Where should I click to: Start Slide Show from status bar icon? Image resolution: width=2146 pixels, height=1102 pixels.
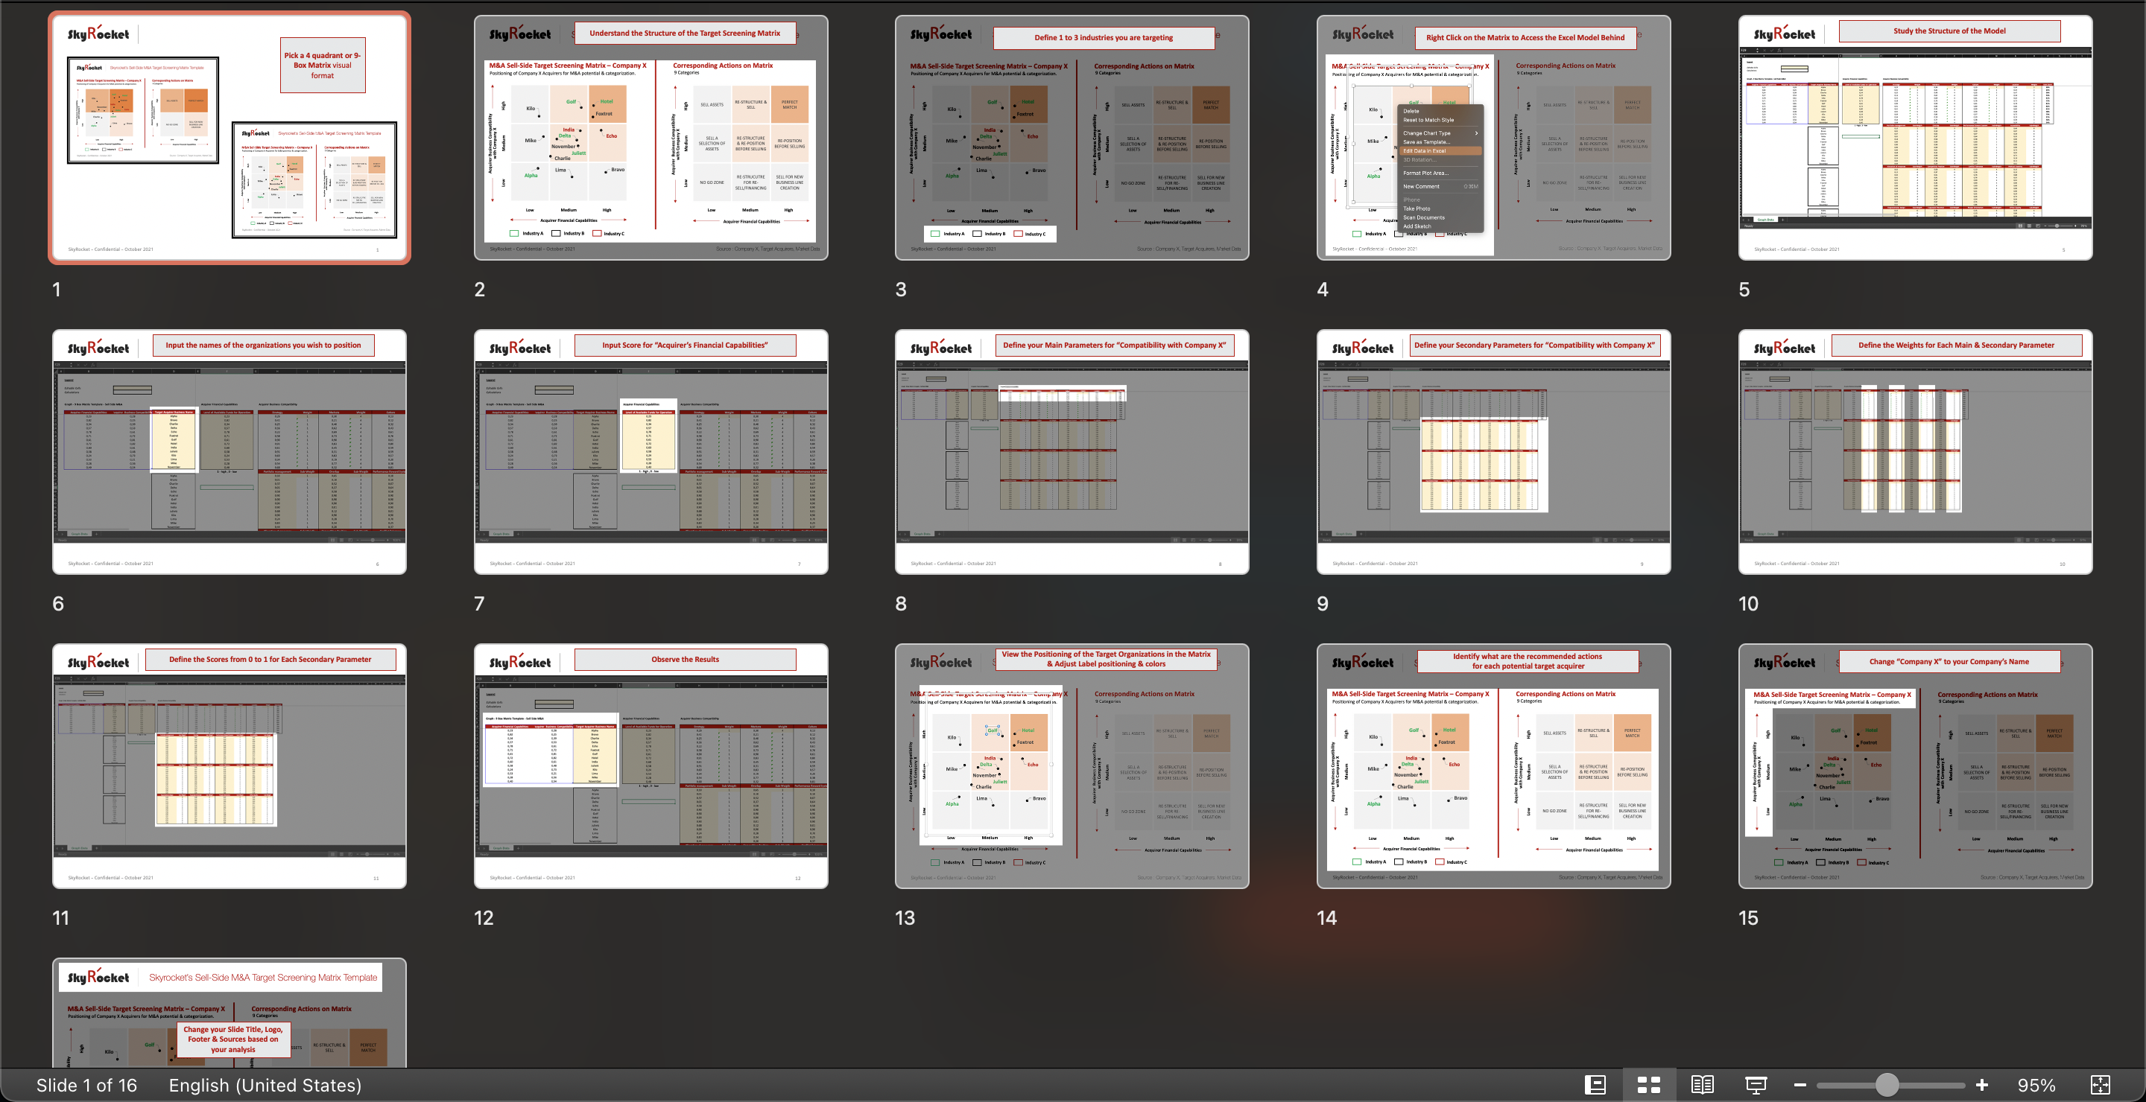(x=1756, y=1085)
